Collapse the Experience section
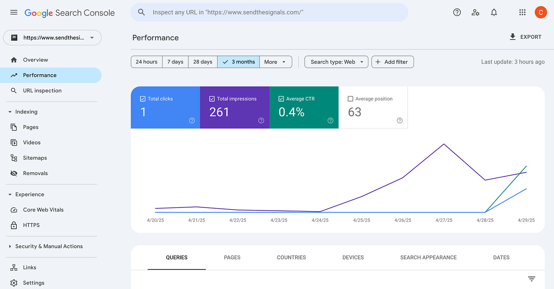 [x=10, y=194]
